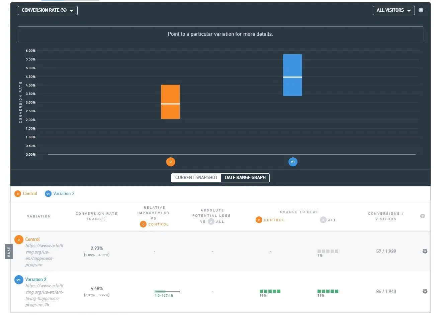
Task: Click the blue V1 icon in Variation 2 row
Action: coord(19,280)
